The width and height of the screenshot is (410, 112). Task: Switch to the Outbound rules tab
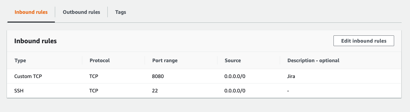pyautogui.click(x=81, y=12)
